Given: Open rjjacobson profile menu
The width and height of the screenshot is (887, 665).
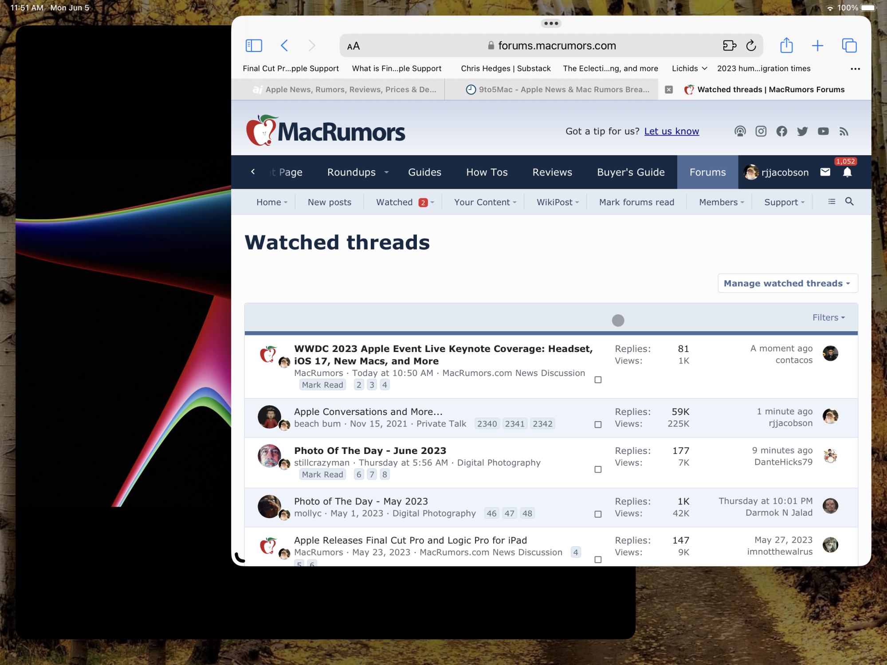Looking at the screenshot, I should click(x=776, y=172).
